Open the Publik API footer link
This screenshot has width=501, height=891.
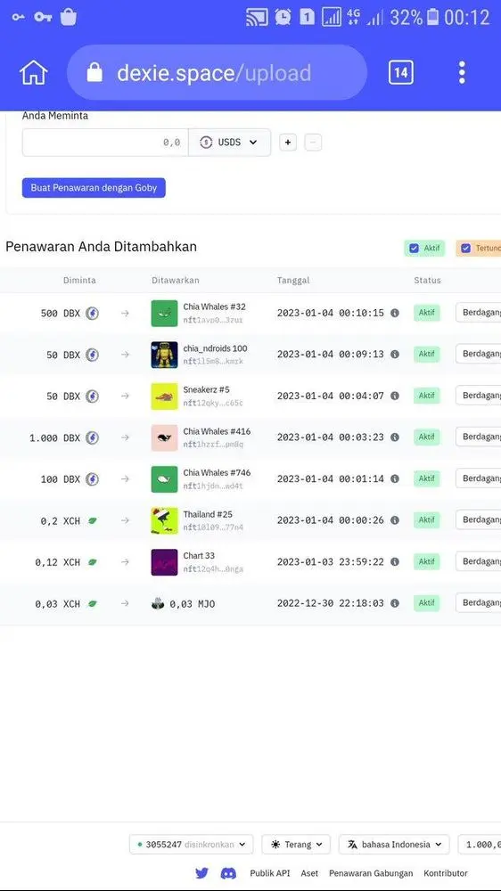coord(269,873)
